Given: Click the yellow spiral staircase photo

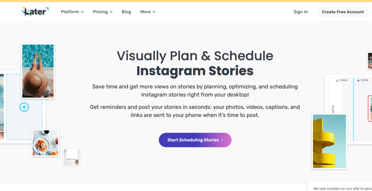Looking at the screenshot, I should [x=329, y=141].
